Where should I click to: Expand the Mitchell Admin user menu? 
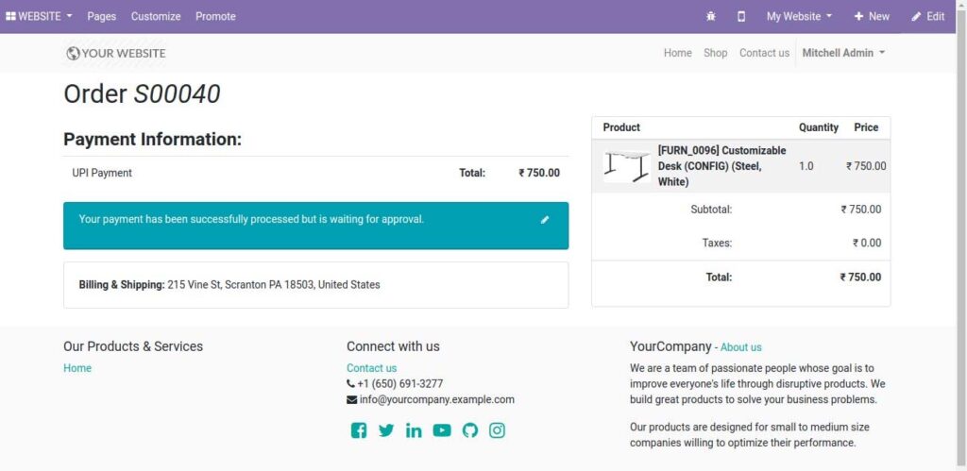coord(843,53)
